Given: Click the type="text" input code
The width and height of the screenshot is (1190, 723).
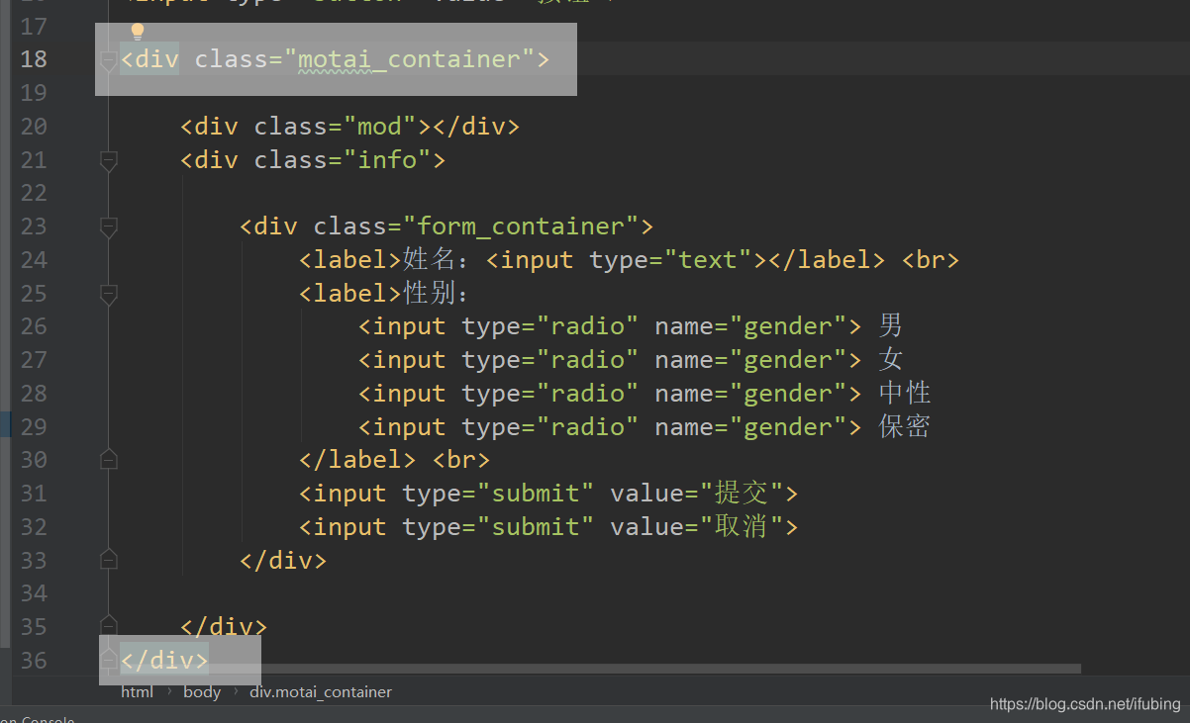Looking at the screenshot, I should pyautogui.click(x=628, y=260).
